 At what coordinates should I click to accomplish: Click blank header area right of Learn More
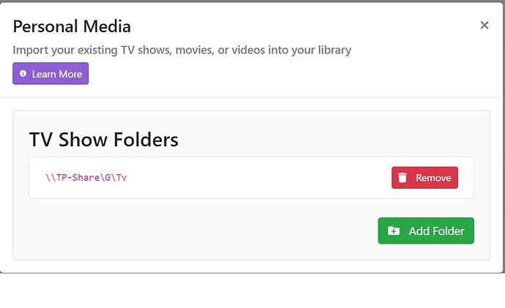(x=293, y=74)
